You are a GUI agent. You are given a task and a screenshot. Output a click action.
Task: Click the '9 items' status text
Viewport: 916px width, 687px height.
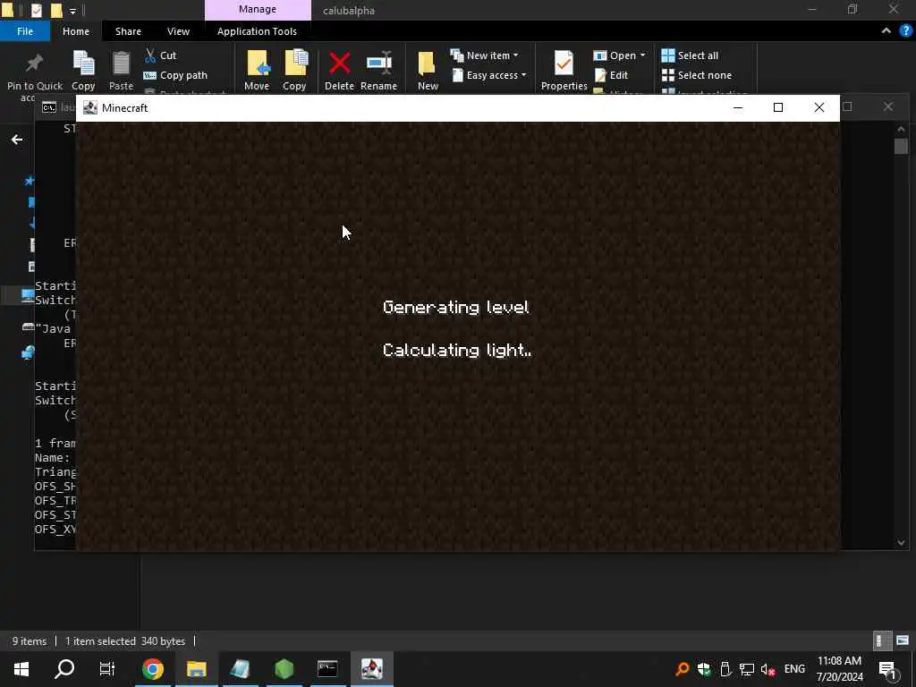30,640
